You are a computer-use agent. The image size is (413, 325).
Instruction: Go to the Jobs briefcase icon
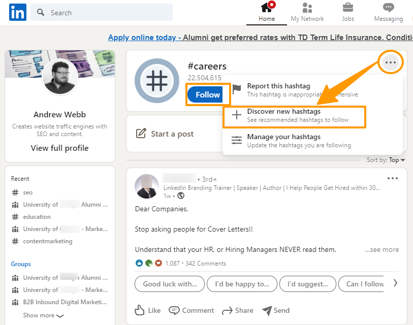348,8
